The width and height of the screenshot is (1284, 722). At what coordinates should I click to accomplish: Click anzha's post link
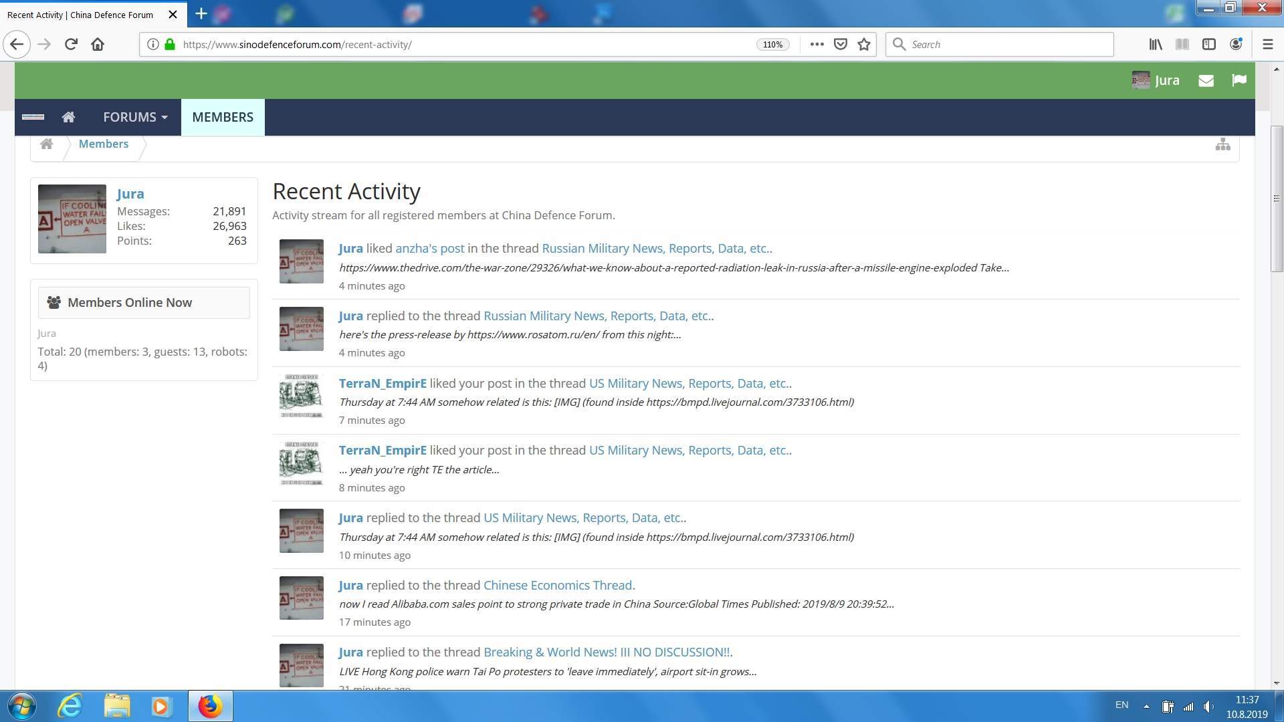point(429,249)
